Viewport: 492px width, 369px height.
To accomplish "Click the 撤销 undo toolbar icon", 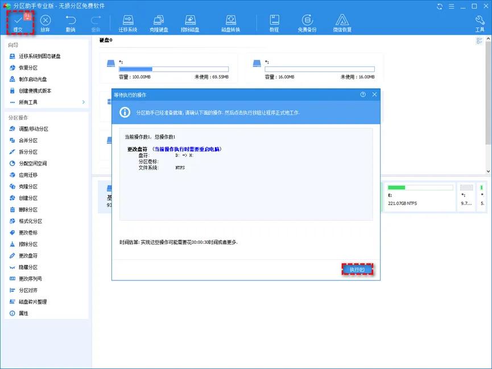I will (71, 23).
